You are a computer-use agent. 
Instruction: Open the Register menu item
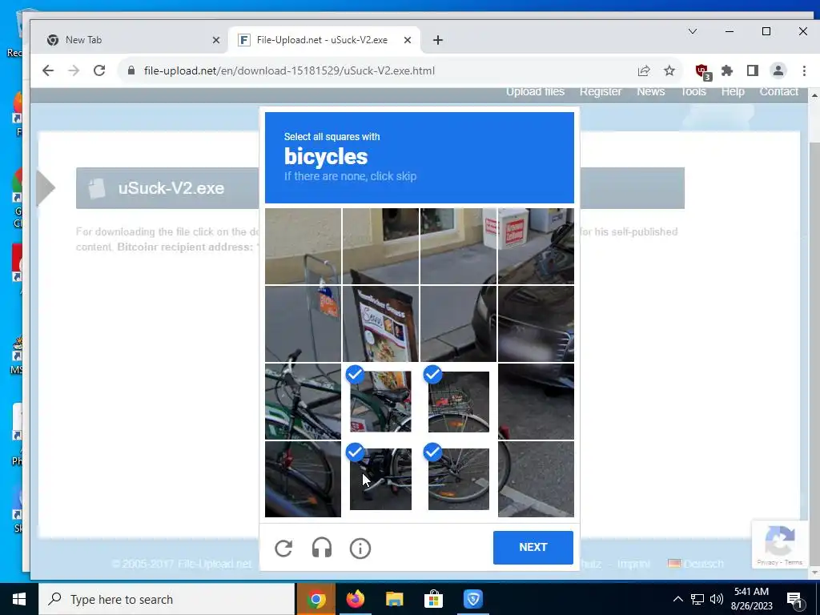(x=601, y=91)
